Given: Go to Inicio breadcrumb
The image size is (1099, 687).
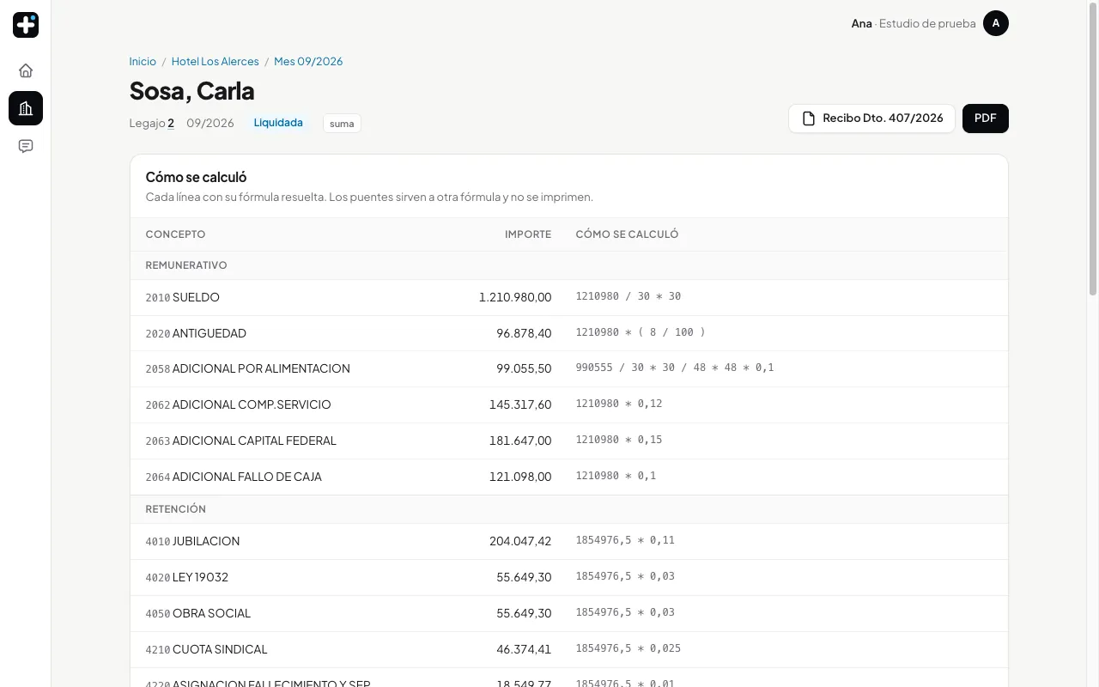Looking at the screenshot, I should click(x=143, y=62).
